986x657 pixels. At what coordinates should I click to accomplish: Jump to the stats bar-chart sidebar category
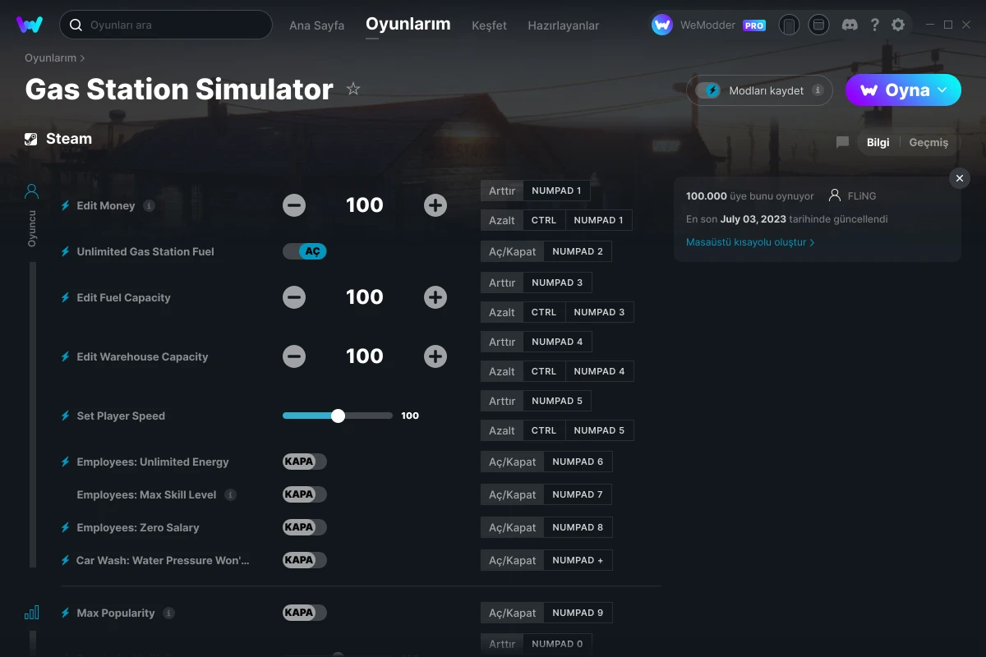[x=31, y=613]
